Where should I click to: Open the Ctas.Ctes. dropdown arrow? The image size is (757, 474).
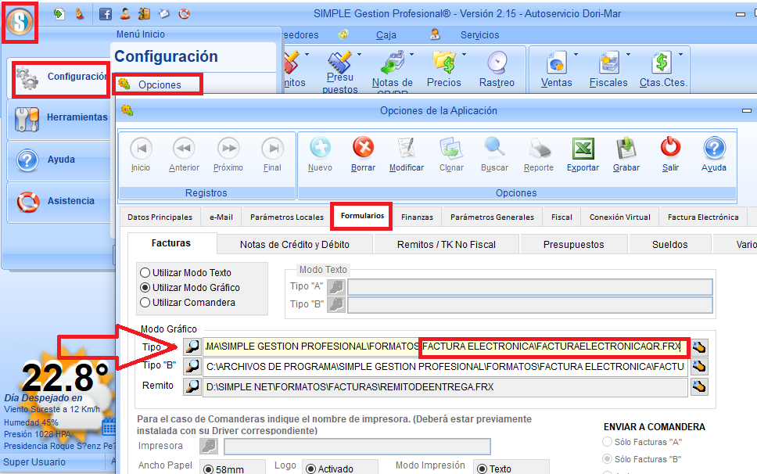[x=680, y=55]
